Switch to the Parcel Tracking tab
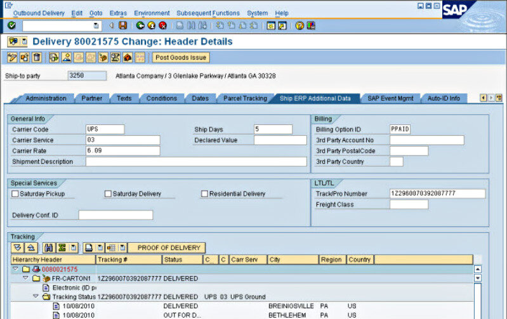This screenshot has width=507, height=319. tap(244, 98)
